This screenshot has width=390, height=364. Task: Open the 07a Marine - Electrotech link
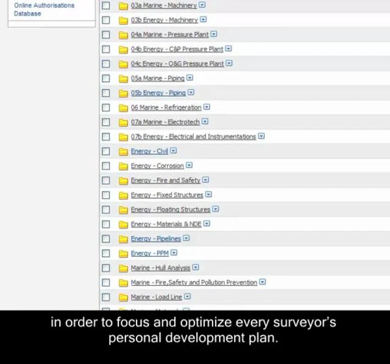(165, 122)
